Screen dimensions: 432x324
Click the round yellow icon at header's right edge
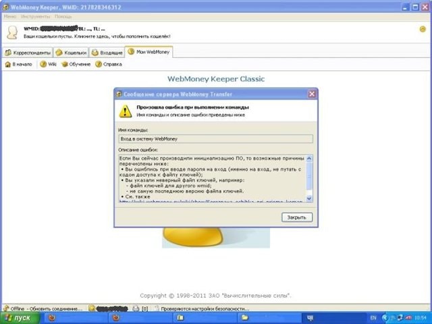(423, 29)
